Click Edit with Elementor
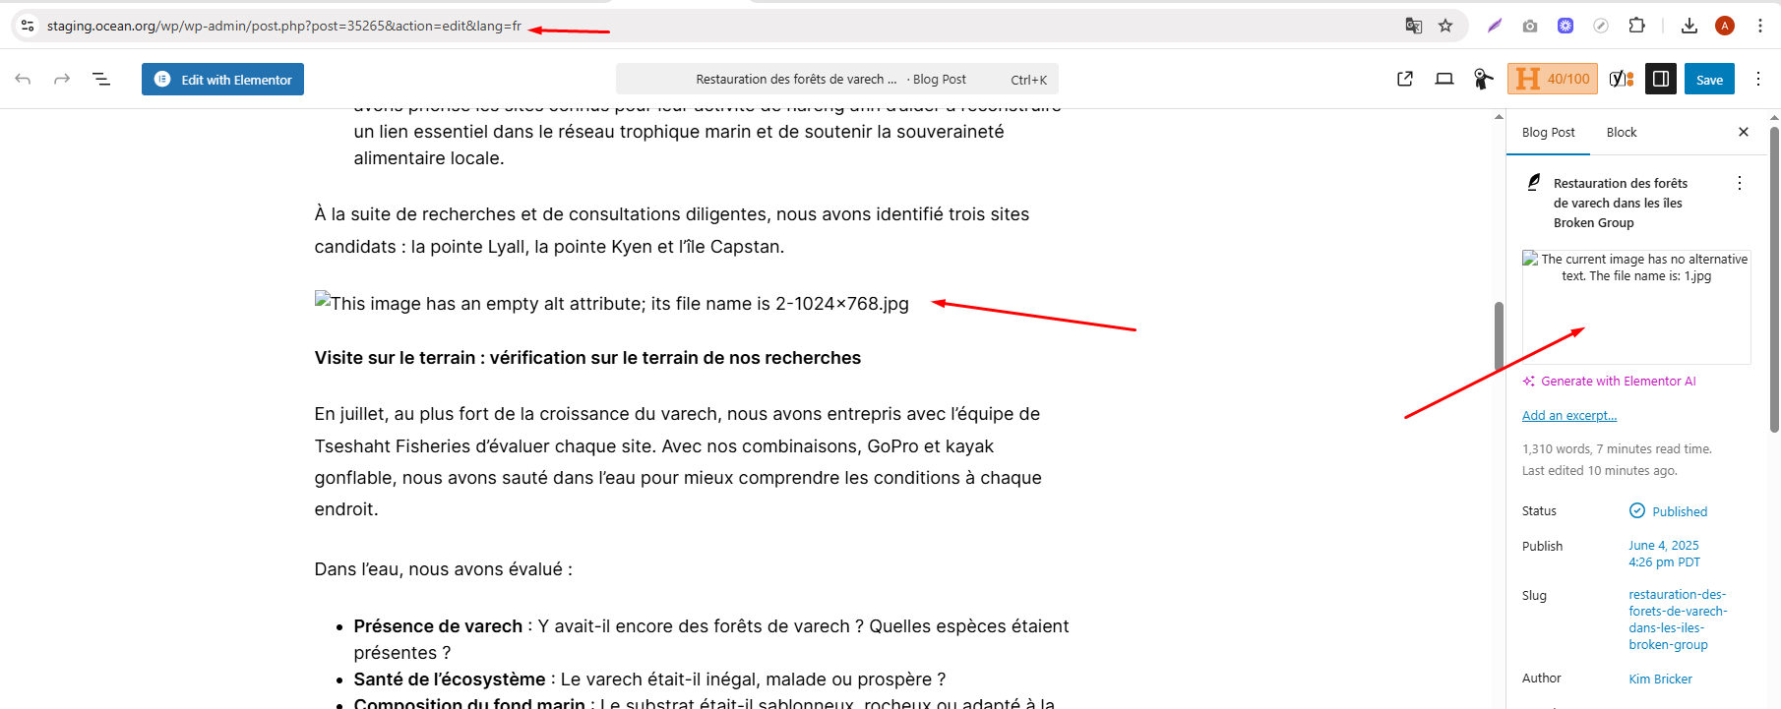The width and height of the screenshot is (1781, 709). point(222,80)
